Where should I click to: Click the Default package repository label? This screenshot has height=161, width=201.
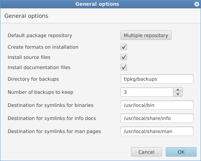pyautogui.click(x=40, y=36)
